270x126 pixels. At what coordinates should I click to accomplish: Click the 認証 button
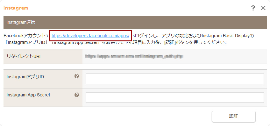(233, 116)
